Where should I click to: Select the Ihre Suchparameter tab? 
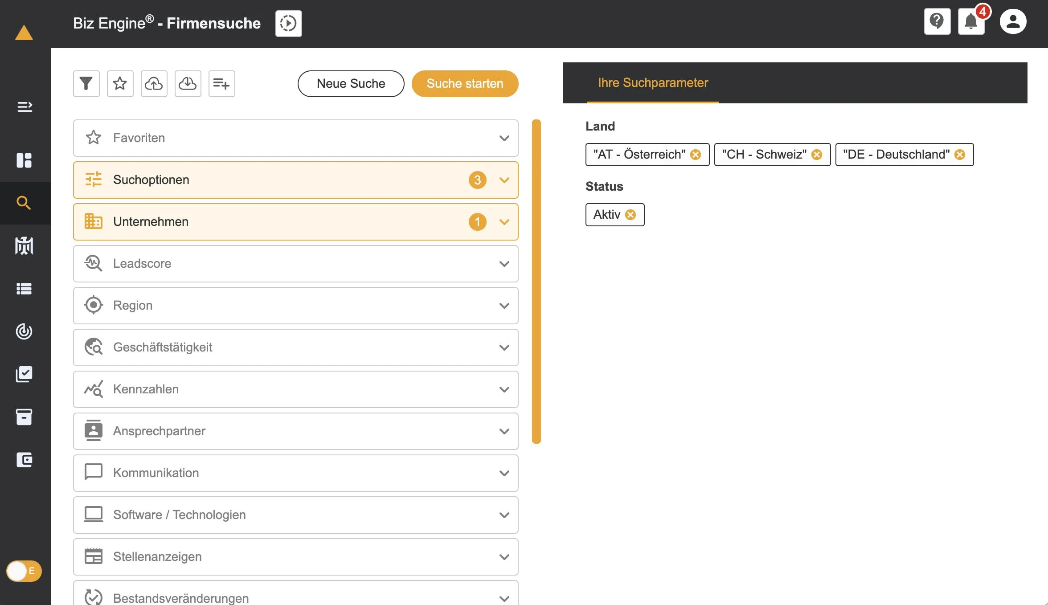tap(652, 83)
